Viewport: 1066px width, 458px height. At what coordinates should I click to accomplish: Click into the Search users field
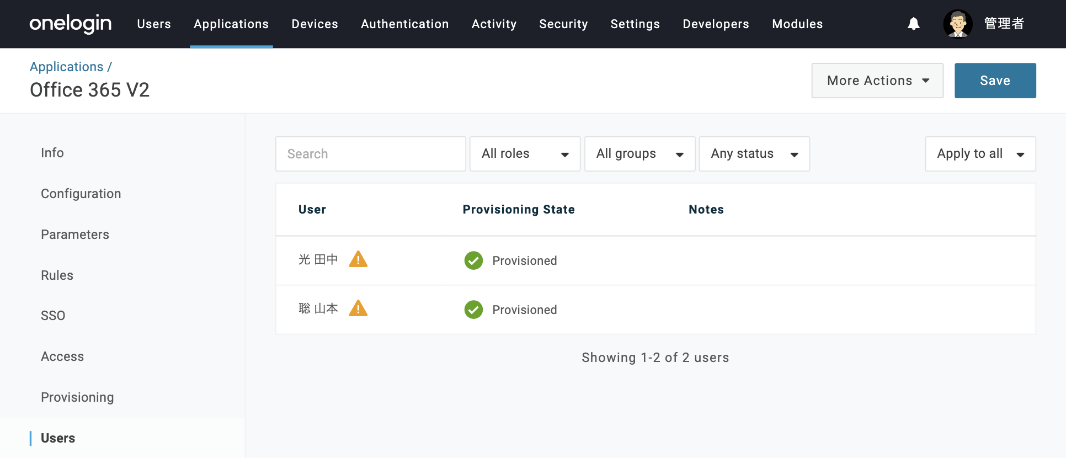tap(371, 154)
